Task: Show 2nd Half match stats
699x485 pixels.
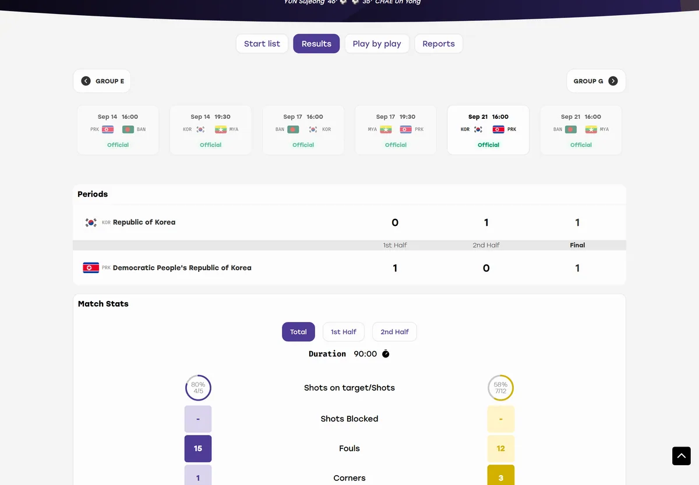Action: 394,332
